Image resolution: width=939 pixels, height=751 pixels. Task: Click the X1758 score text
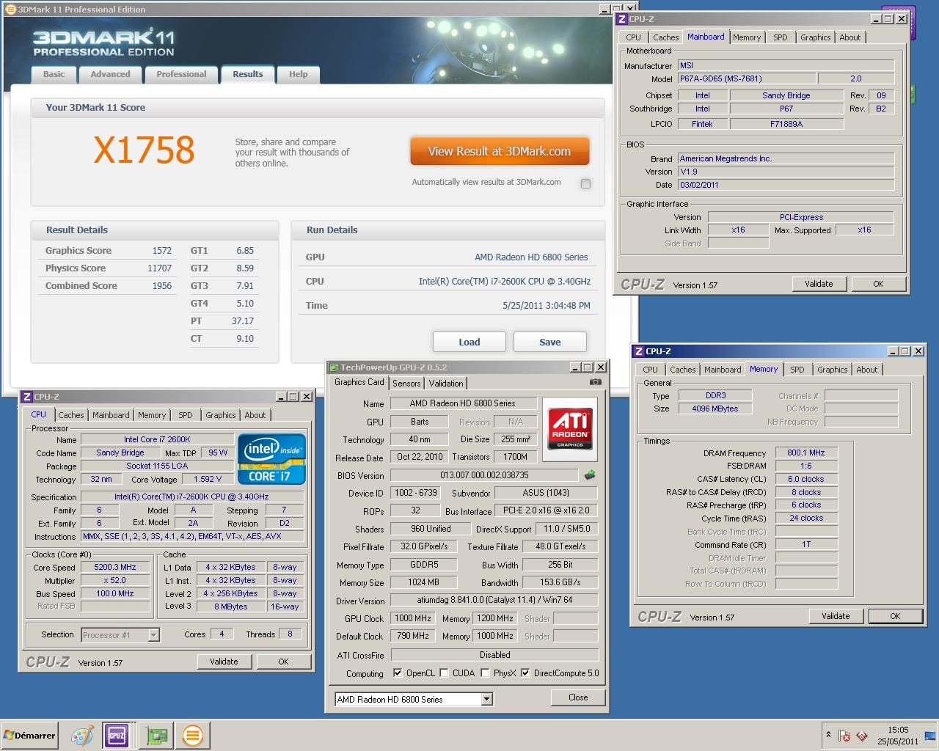(x=145, y=150)
